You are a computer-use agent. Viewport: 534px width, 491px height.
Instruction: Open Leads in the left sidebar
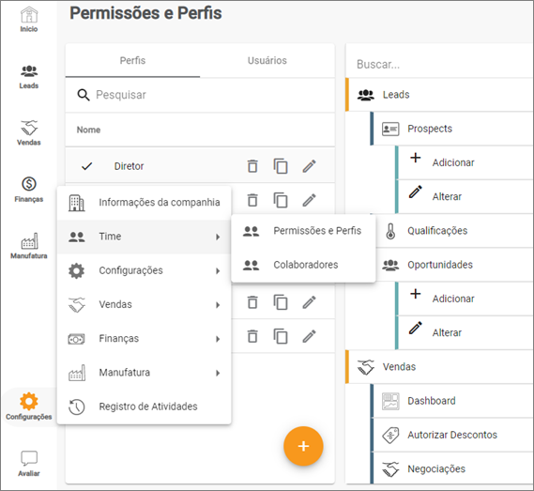29,77
